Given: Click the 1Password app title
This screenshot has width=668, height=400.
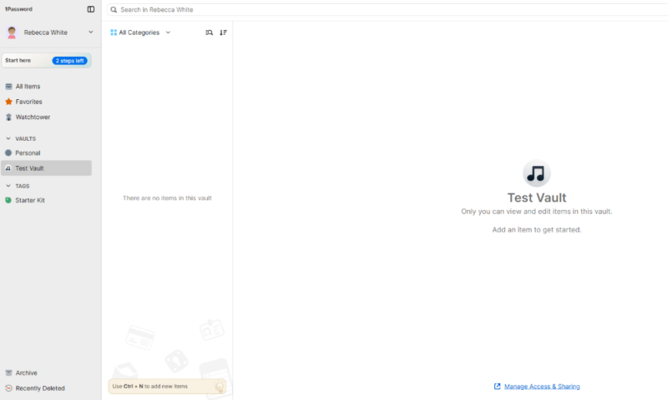Looking at the screenshot, I should click(18, 9).
